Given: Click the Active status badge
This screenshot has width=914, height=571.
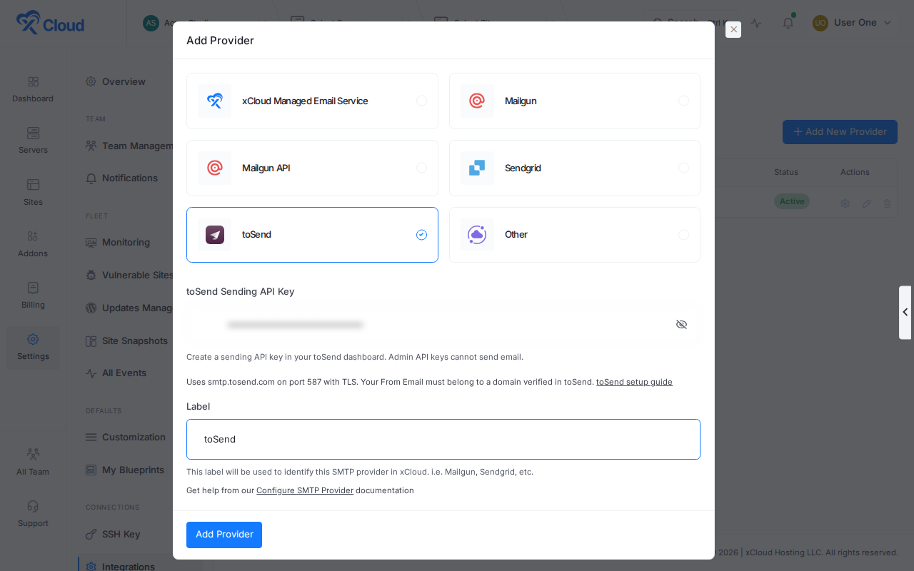Looking at the screenshot, I should point(792,201).
